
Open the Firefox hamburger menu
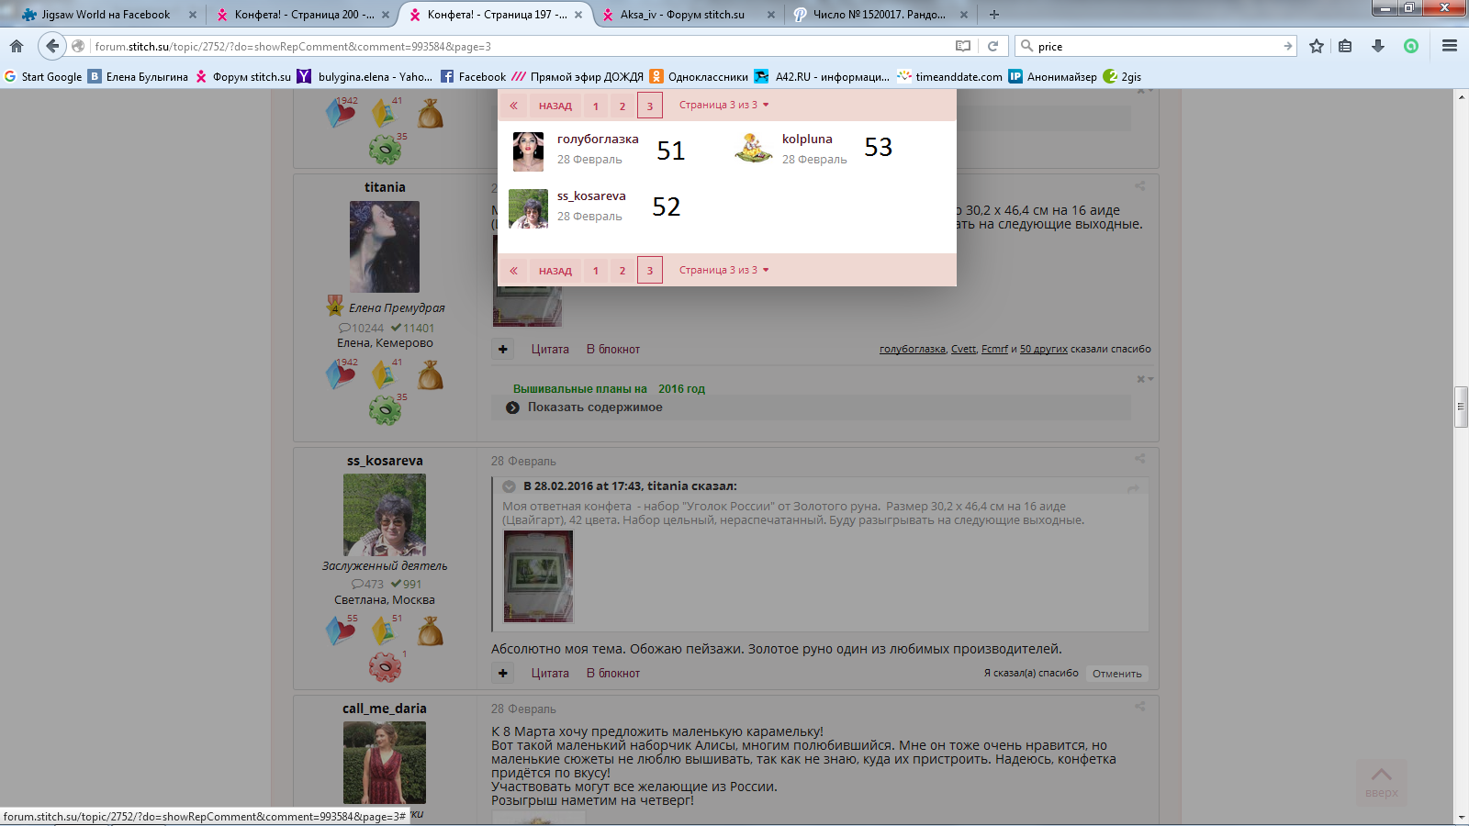[1450, 46]
